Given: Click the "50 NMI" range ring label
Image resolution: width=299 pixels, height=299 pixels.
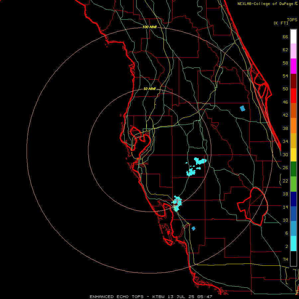Looking at the screenshot, I should click(x=149, y=89).
